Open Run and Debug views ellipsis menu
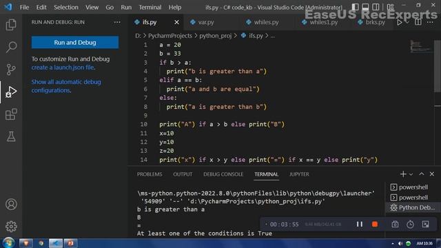 click(117, 22)
